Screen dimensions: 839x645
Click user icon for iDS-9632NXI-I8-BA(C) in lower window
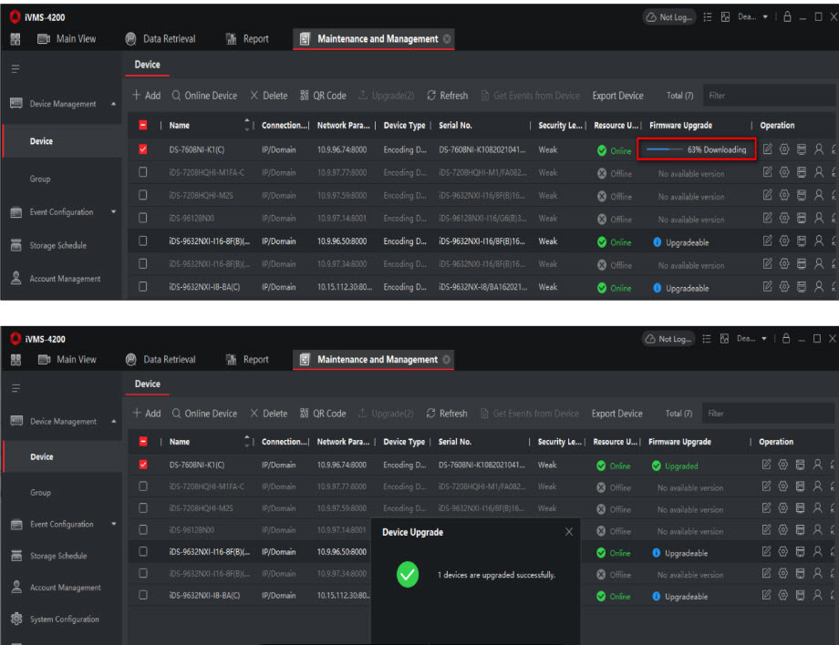[x=817, y=597]
